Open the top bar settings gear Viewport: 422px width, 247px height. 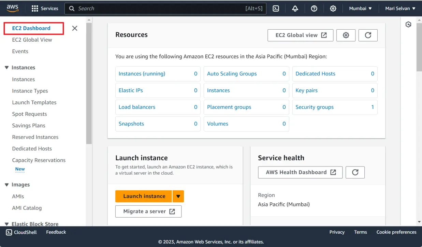pos(333,9)
